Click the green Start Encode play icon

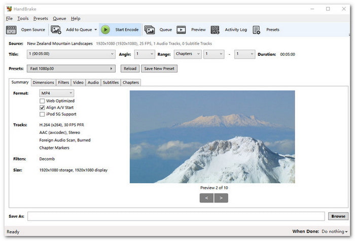pos(105,29)
